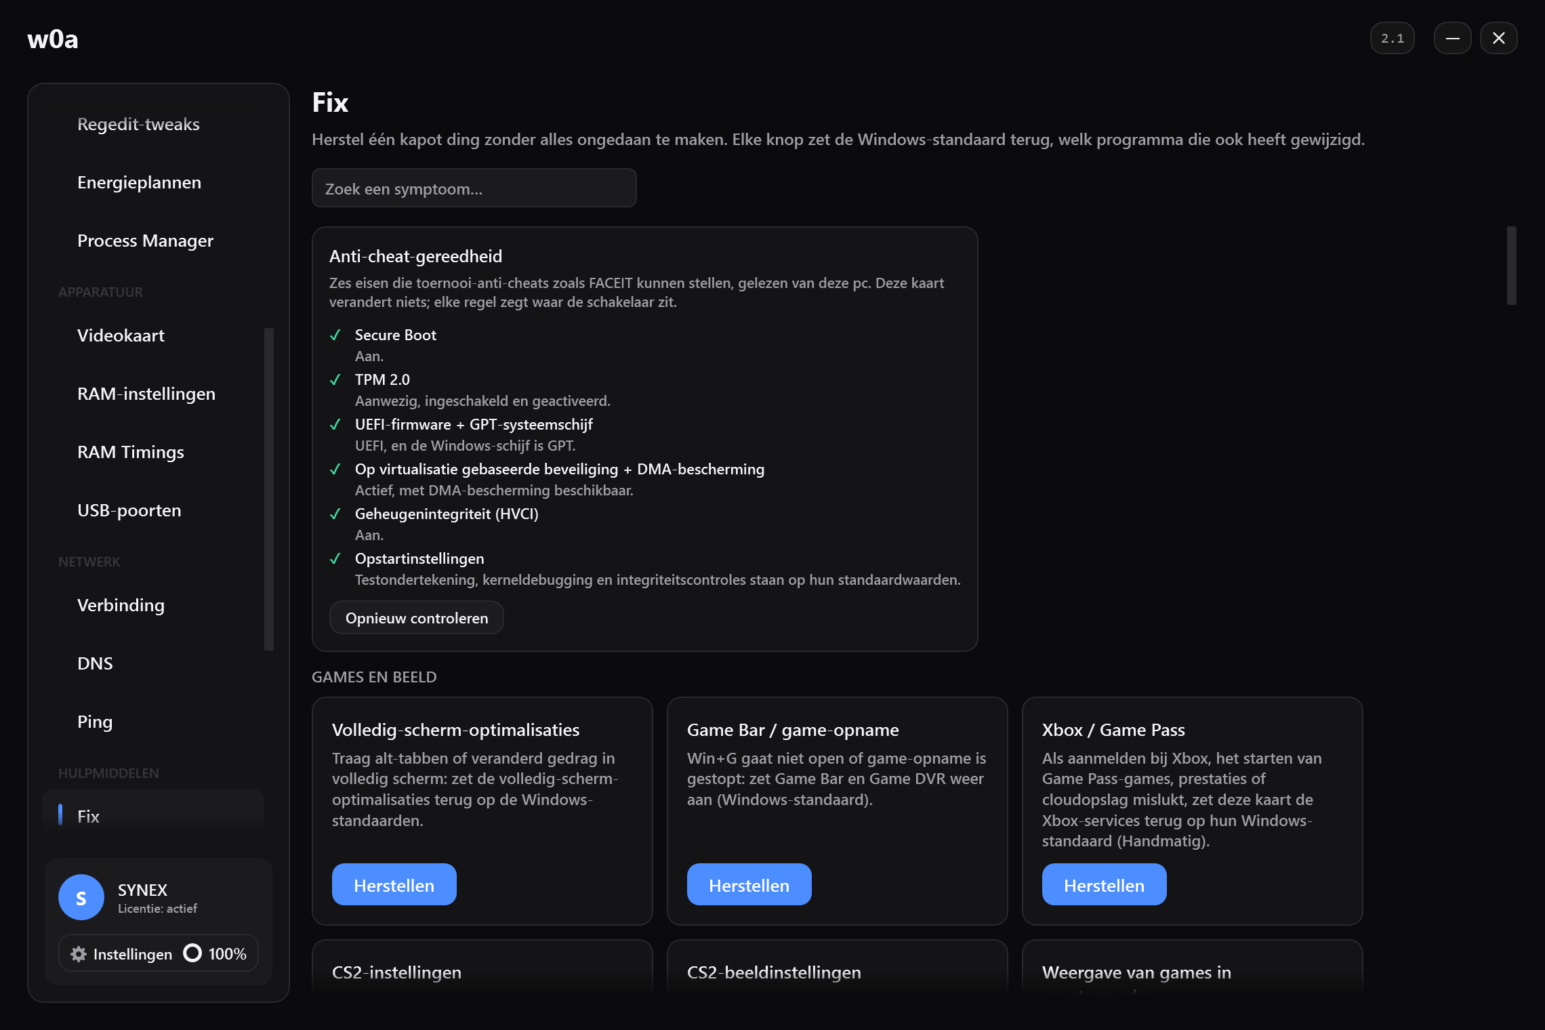This screenshot has width=1545, height=1030.
Task: Click 'Aanwezig, ingeschakeld en geactiveerd.' status text
Action: (x=482, y=401)
